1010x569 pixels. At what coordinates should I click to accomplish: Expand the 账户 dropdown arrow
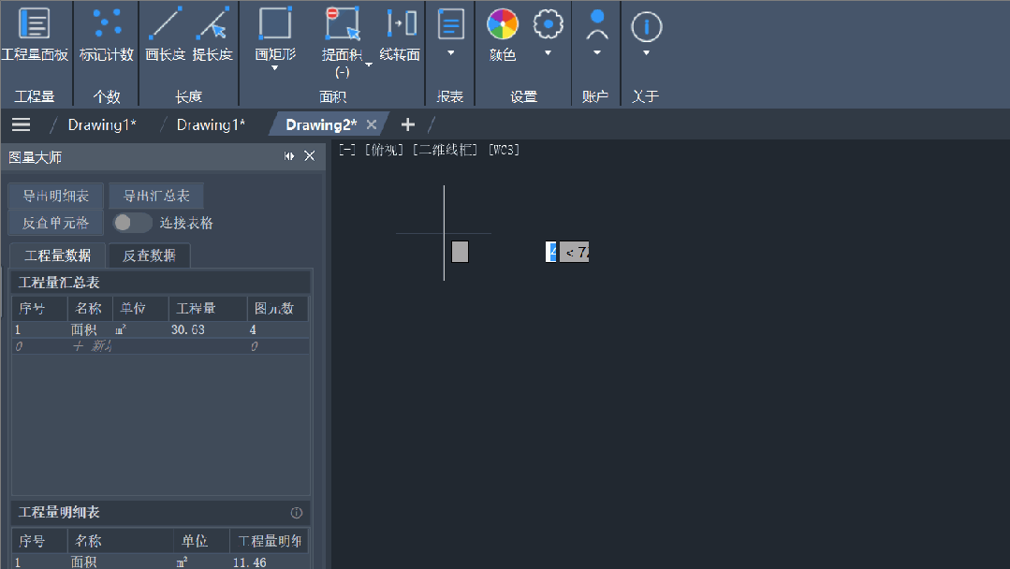click(597, 52)
